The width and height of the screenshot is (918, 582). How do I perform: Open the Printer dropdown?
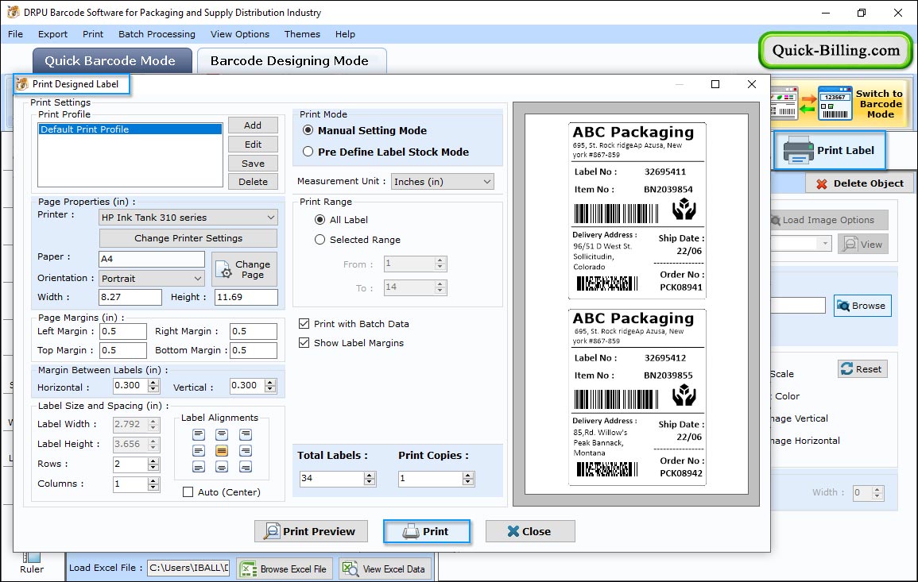coord(188,218)
